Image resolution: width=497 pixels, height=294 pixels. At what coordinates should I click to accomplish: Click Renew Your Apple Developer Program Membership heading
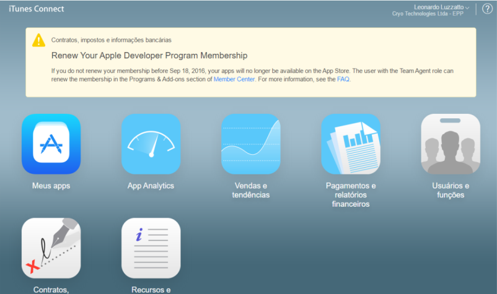(x=149, y=55)
